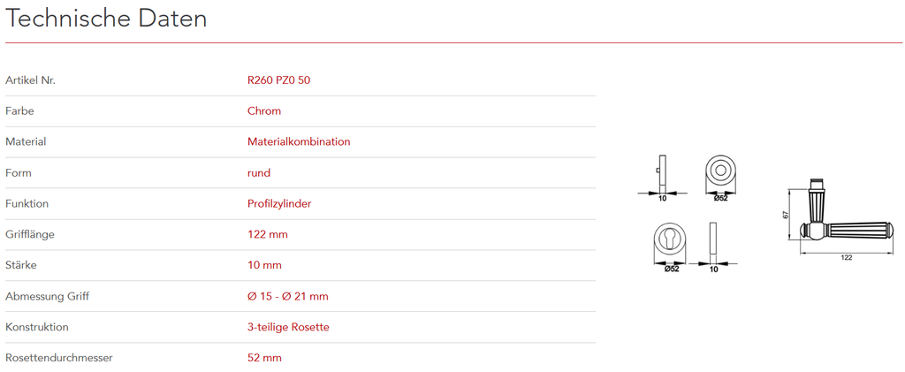Click the Materialkombination value
Viewport: 905px width, 372px height.
point(299,141)
